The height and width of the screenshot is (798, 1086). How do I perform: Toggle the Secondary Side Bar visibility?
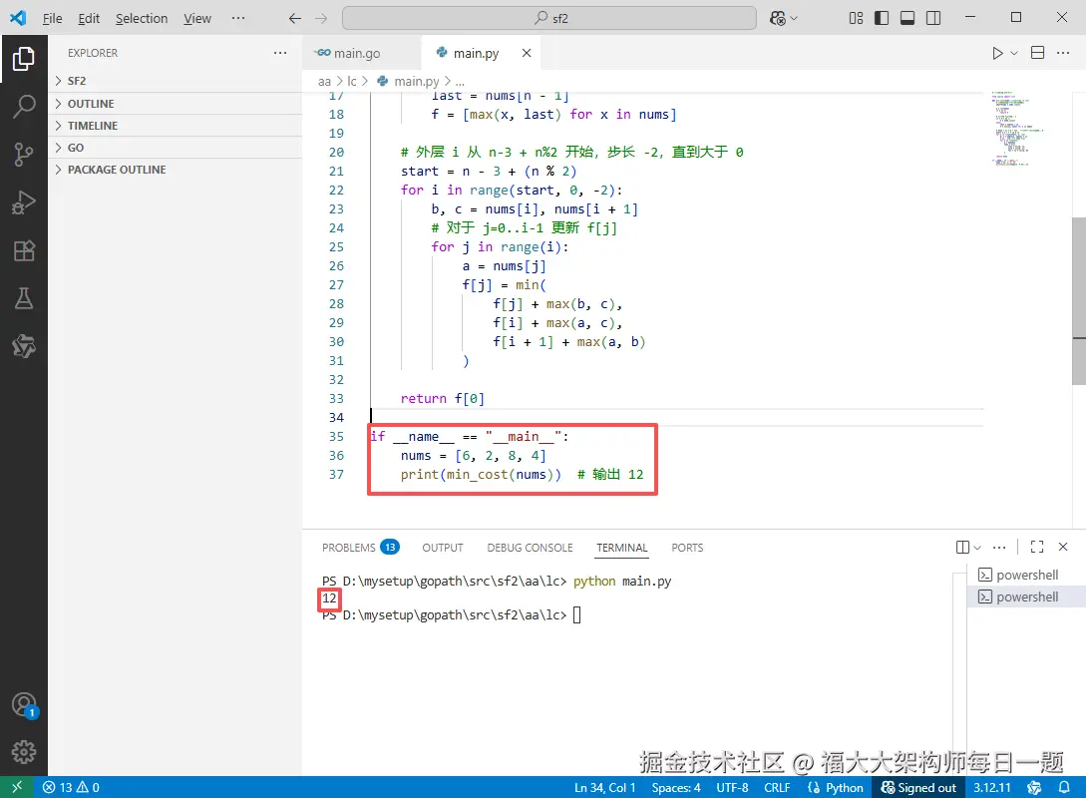pos(933,18)
